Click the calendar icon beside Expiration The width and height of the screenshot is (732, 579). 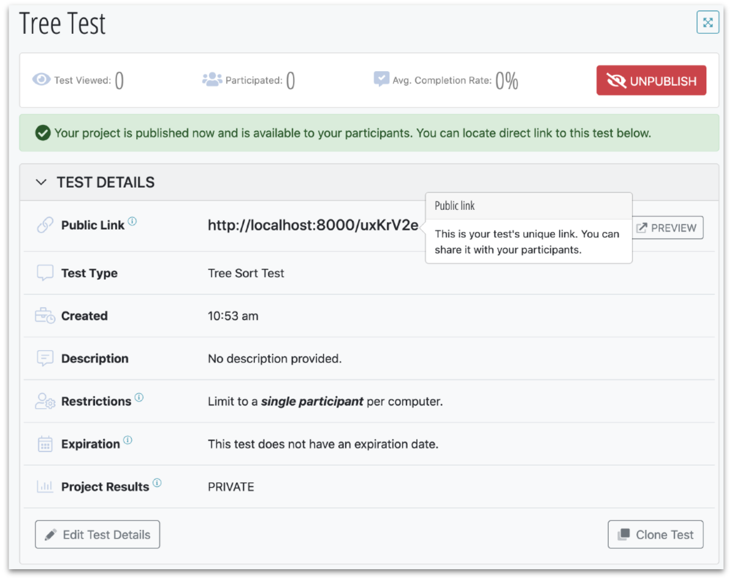(45, 444)
